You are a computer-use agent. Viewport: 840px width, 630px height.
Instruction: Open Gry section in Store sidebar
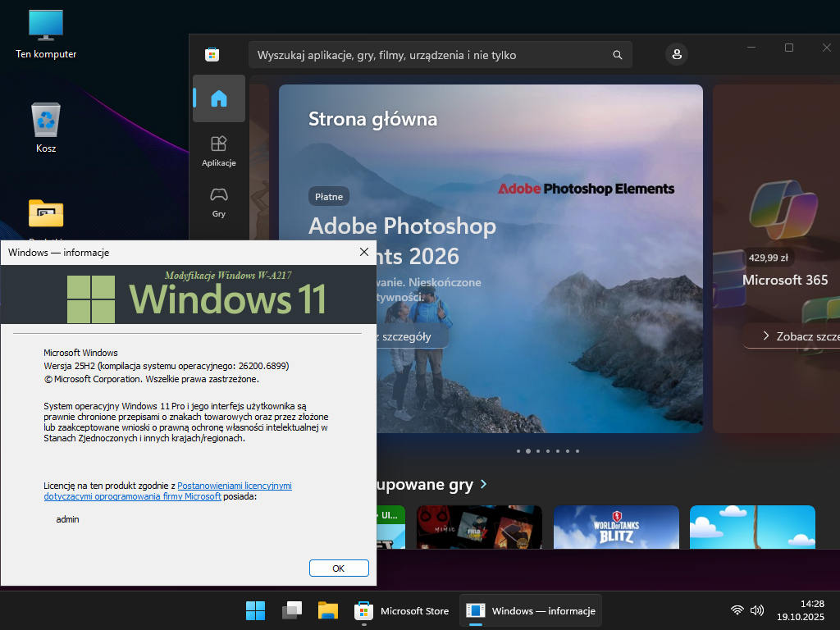(x=218, y=202)
